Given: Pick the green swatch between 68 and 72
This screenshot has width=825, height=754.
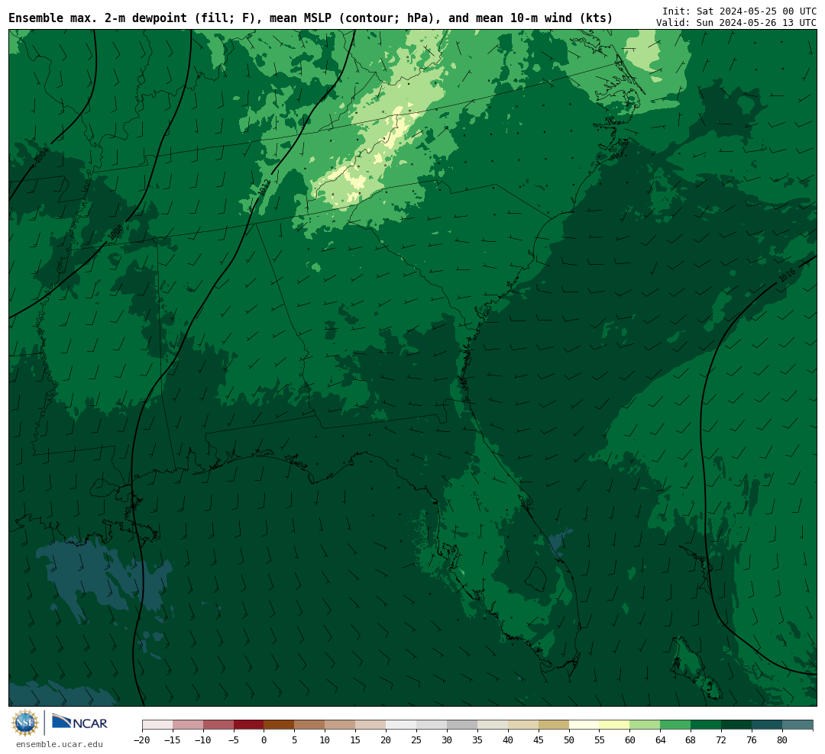Looking at the screenshot, I should (x=706, y=725).
